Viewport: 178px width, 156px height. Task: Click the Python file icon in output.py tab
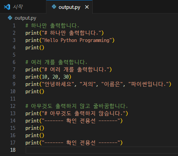(54, 7)
